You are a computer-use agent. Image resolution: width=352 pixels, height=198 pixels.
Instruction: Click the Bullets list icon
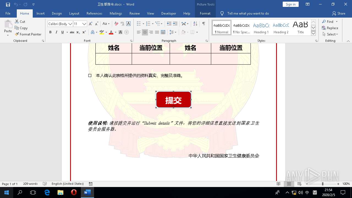[139, 24]
